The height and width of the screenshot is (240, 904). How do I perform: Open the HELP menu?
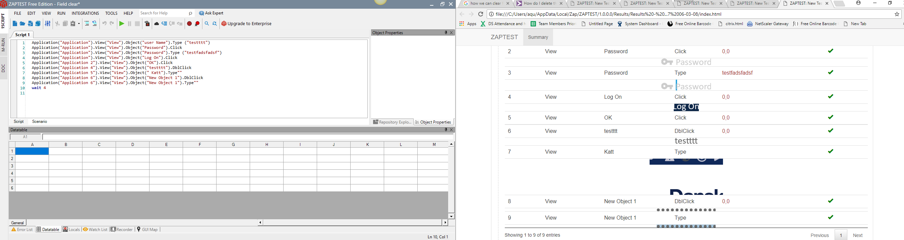[x=128, y=13]
